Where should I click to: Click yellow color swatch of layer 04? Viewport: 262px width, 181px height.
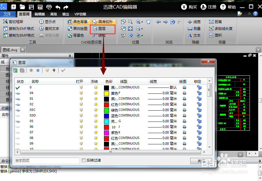point(106,93)
